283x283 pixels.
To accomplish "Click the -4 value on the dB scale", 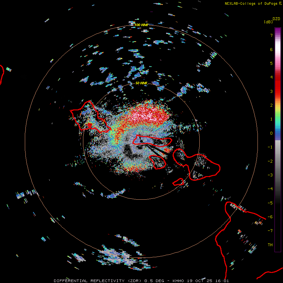I will 270,189.
